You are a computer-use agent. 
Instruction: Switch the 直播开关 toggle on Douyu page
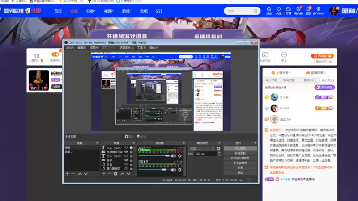pyautogui.click(x=55, y=54)
